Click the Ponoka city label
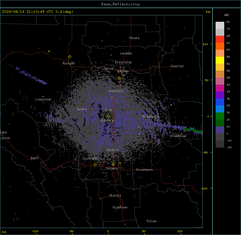241x235 pixels. 134,38
